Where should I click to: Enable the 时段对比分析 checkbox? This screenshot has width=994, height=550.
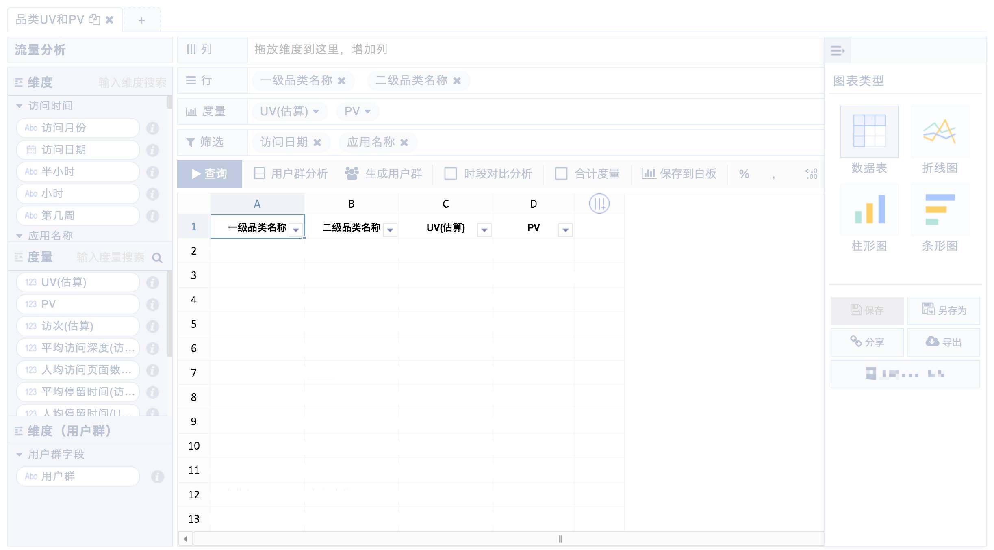[450, 174]
